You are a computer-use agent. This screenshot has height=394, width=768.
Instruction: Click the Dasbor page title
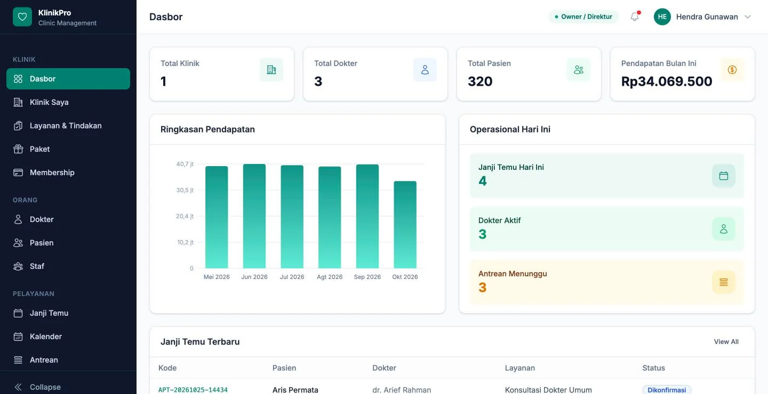166,17
